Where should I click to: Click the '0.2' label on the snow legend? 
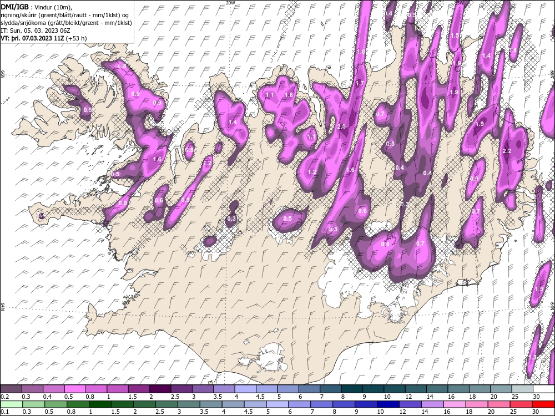tap(4, 396)
